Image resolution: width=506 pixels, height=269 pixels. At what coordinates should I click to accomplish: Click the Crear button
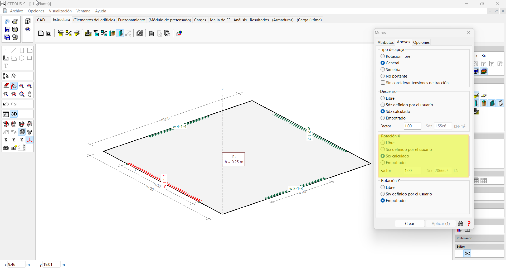pos(410,224)
